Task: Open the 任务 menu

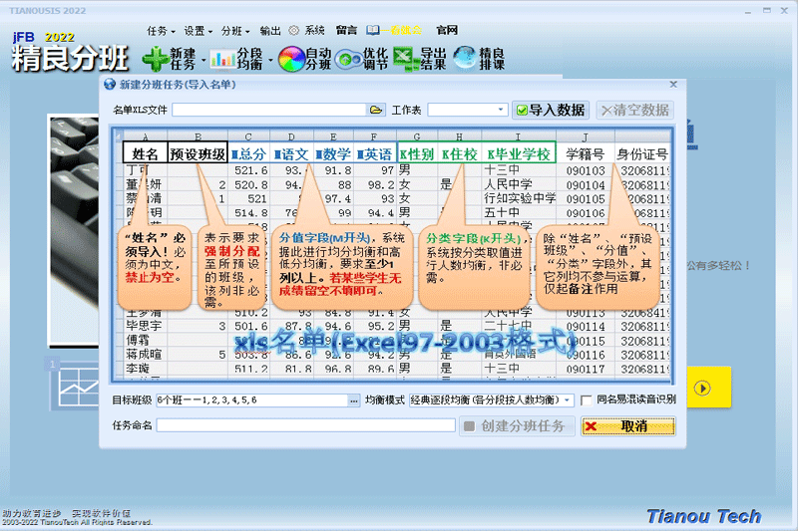Action: (161, 31)
